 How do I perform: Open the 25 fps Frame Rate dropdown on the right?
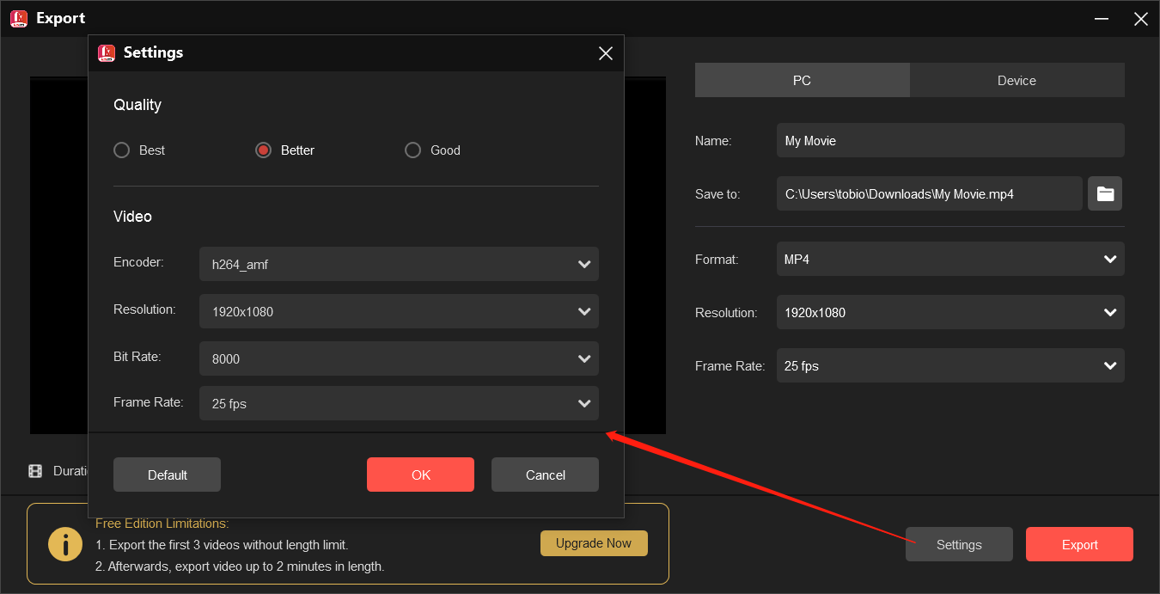point(950,365)
